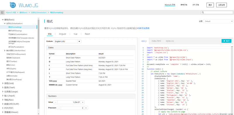Click the sidebar vertical scrollbar
This screenshot has width=234, height=115.
click(39, 64)
